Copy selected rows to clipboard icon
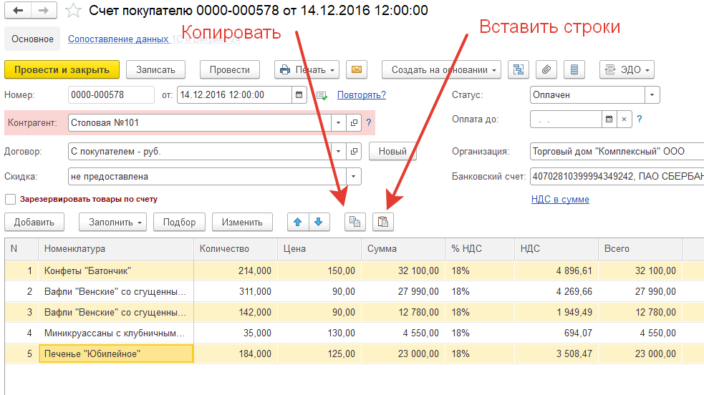The image size is (704, 395). tap(355, 222)
